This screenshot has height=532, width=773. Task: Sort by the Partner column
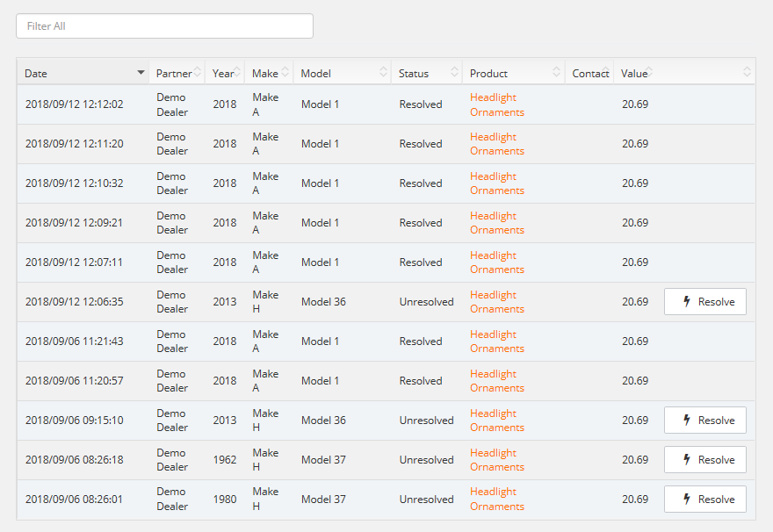177,73
